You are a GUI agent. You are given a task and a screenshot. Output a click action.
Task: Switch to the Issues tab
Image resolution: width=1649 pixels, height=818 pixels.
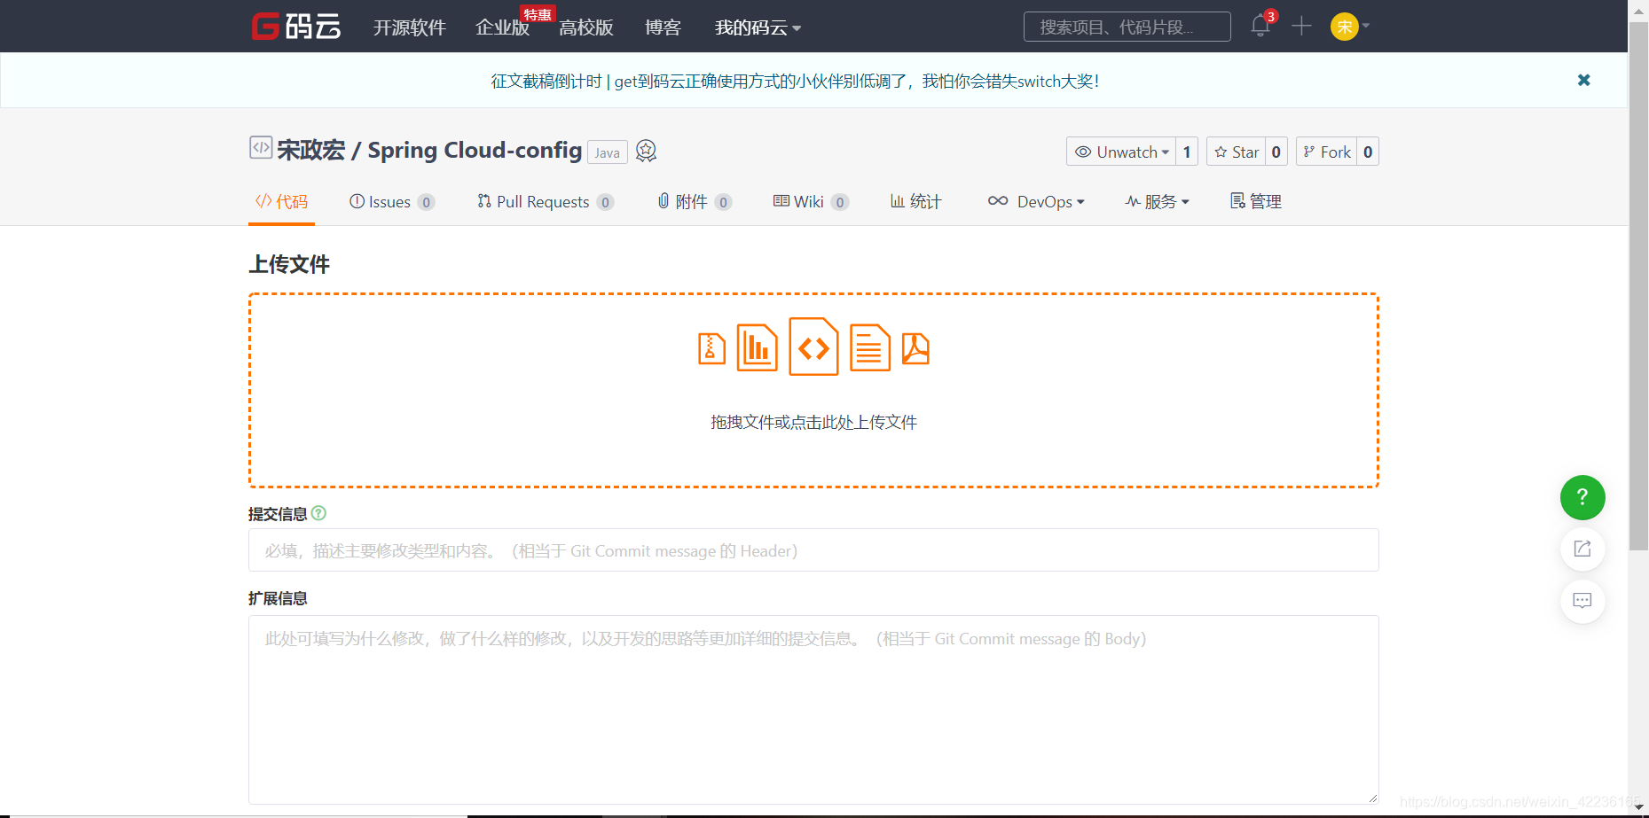(x=391, y=201)
